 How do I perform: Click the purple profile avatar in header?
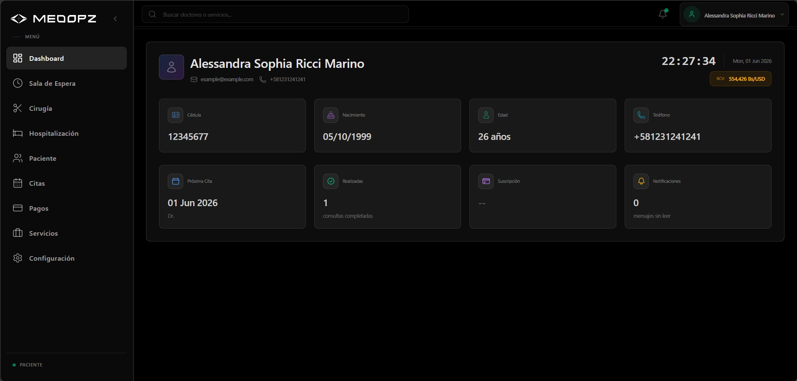point(172,67)
